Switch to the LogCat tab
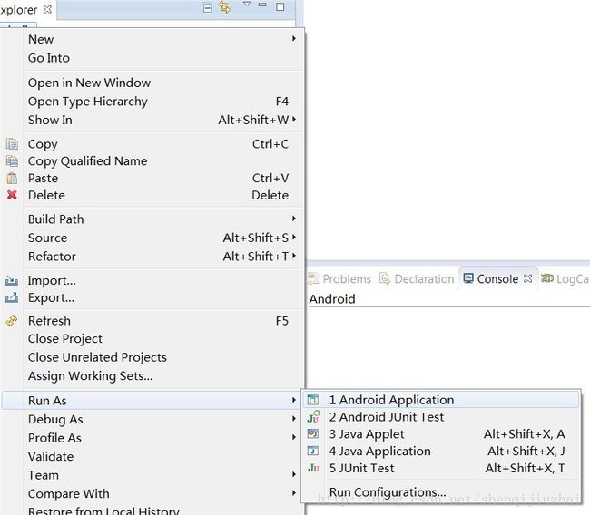 565,278
